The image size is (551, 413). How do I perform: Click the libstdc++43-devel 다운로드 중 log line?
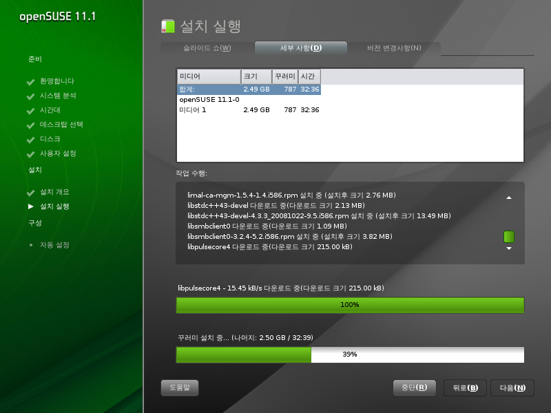click(276, 205)
